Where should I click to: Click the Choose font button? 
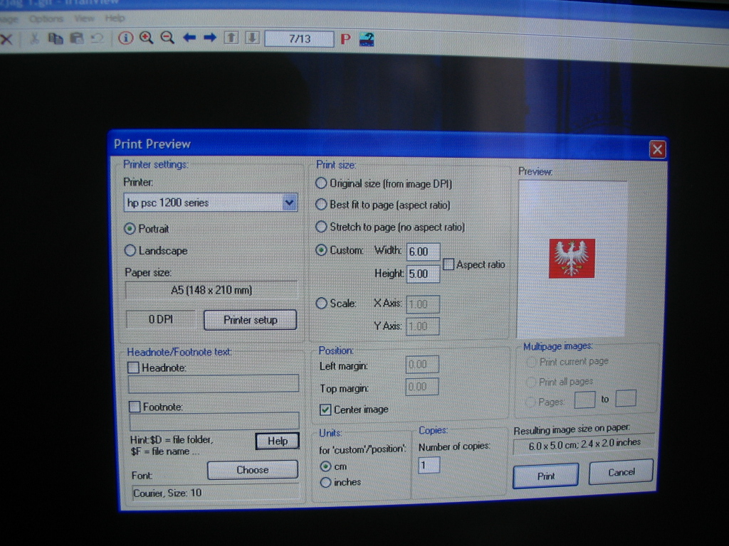(x=252, y=470)
